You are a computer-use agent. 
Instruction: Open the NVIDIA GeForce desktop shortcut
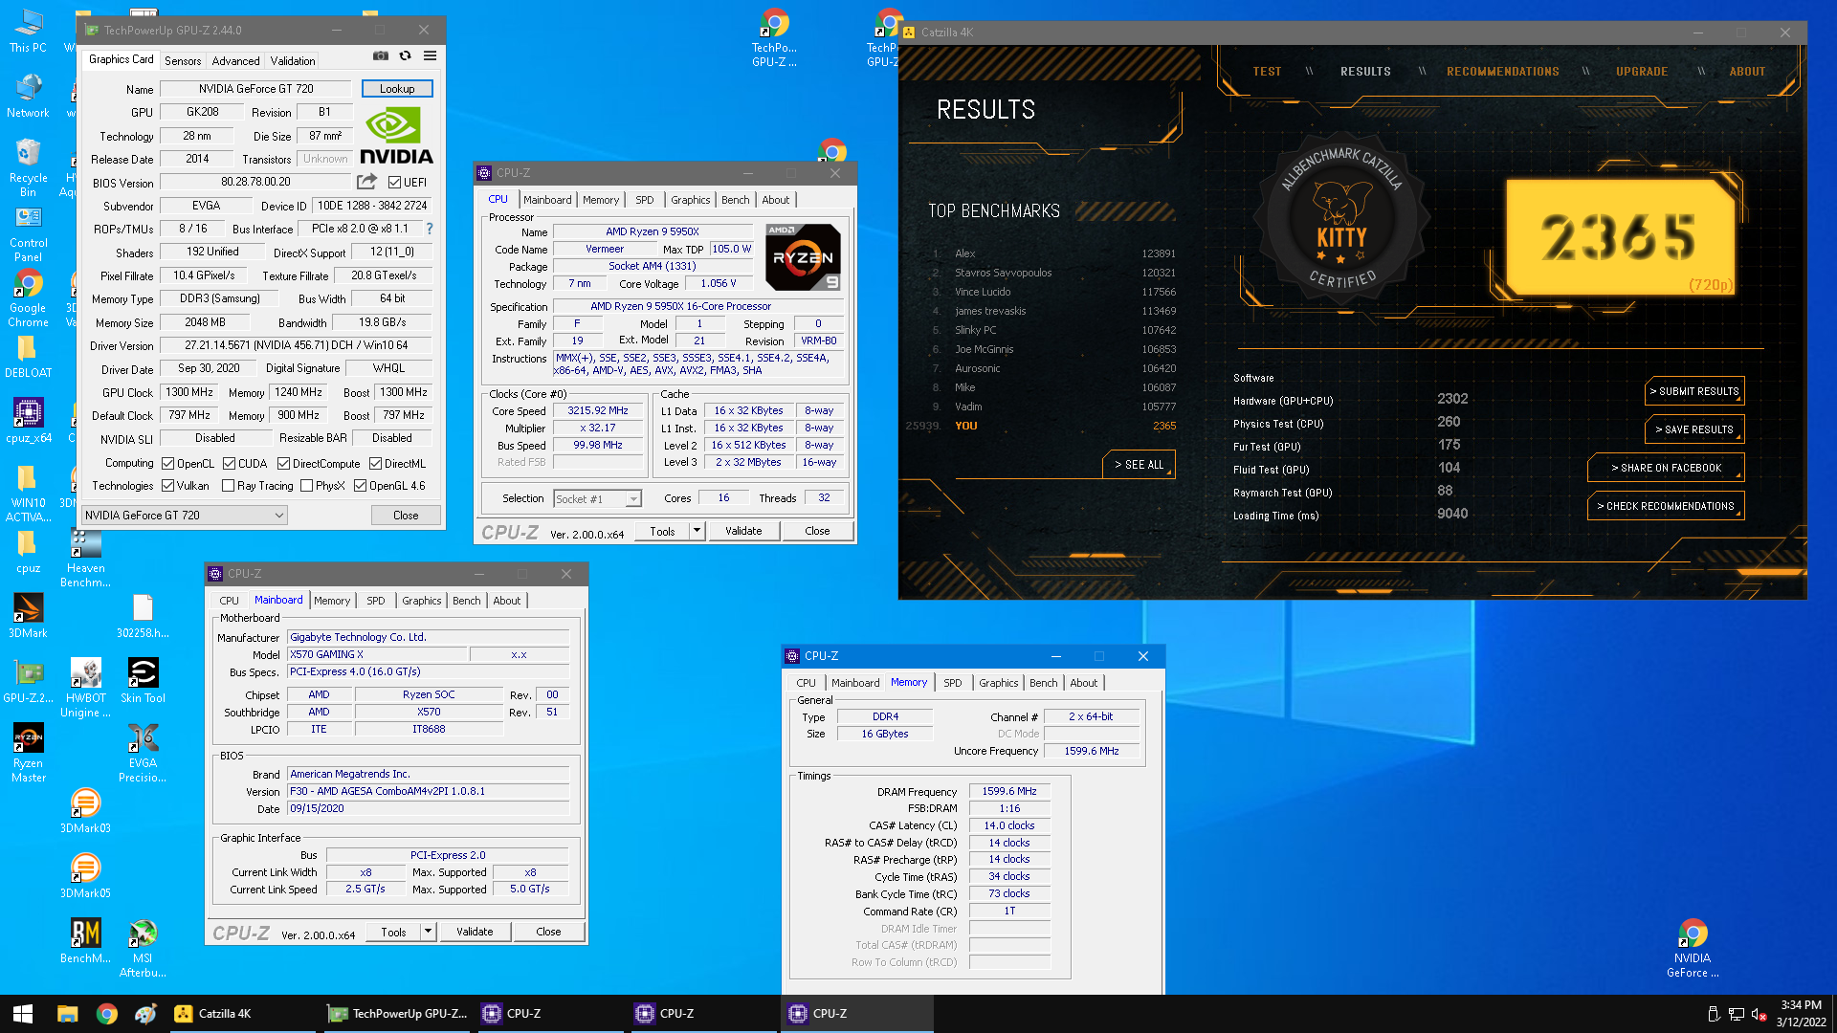[x=1693, y=949]
